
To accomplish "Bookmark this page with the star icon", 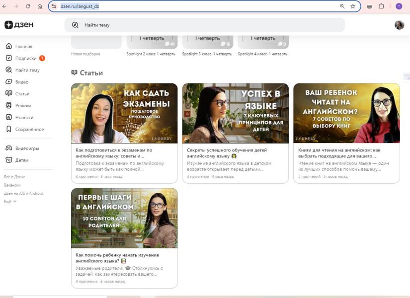I will [x=353, y=6].
